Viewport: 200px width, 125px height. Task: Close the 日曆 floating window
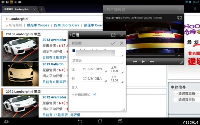(122, 35)
